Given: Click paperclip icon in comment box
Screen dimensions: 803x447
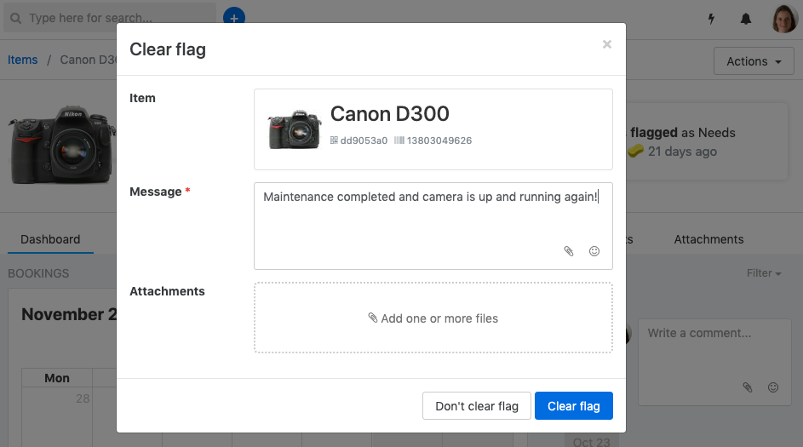Looking at the screenshot, I should pyautogui.click(x=748, y=387).
